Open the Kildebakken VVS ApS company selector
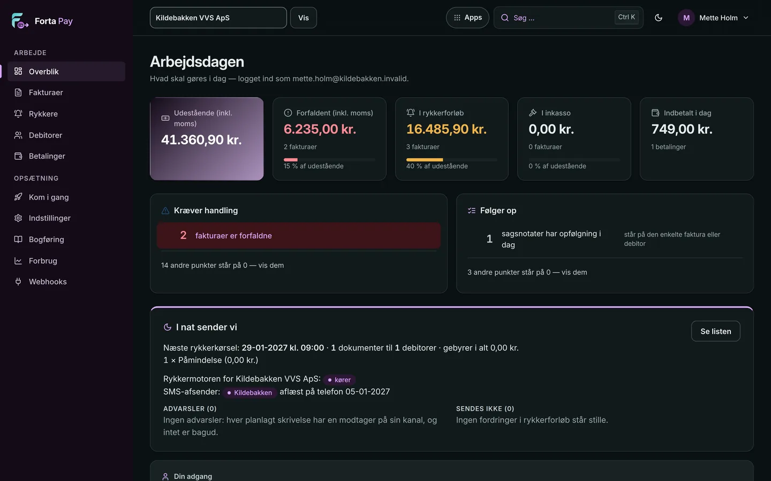Screen dimensions: 771x481 [218, 18]
